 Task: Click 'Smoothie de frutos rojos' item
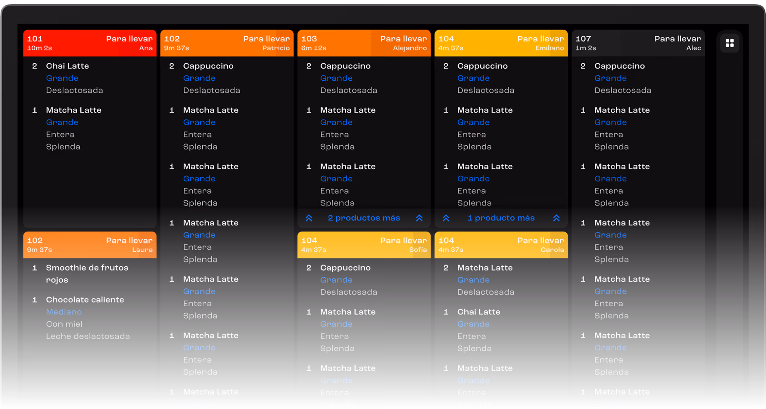click(87, 274)
